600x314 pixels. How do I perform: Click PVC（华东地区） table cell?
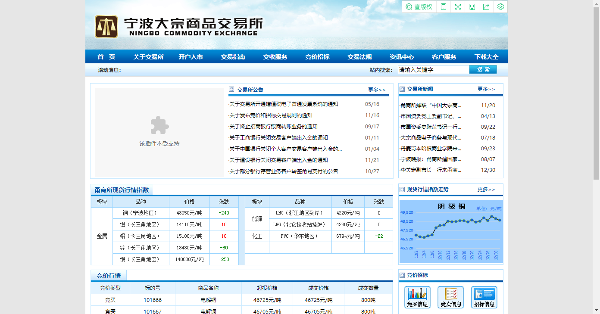(300, 236)
